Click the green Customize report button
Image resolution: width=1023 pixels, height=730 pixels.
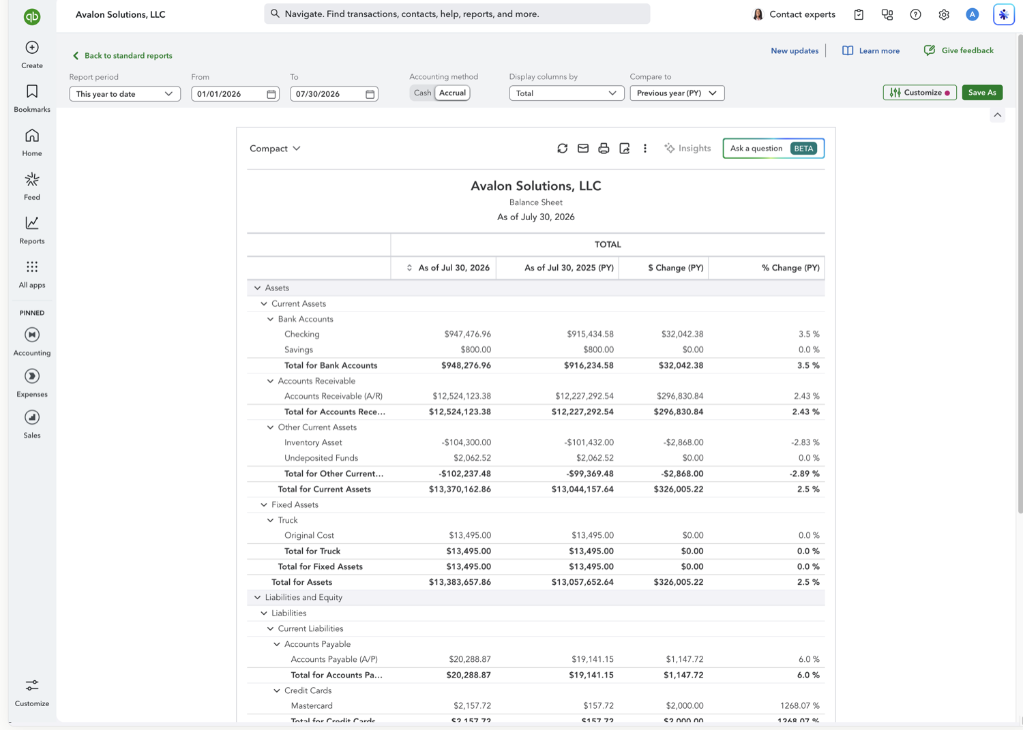click(x=919, y=93)
